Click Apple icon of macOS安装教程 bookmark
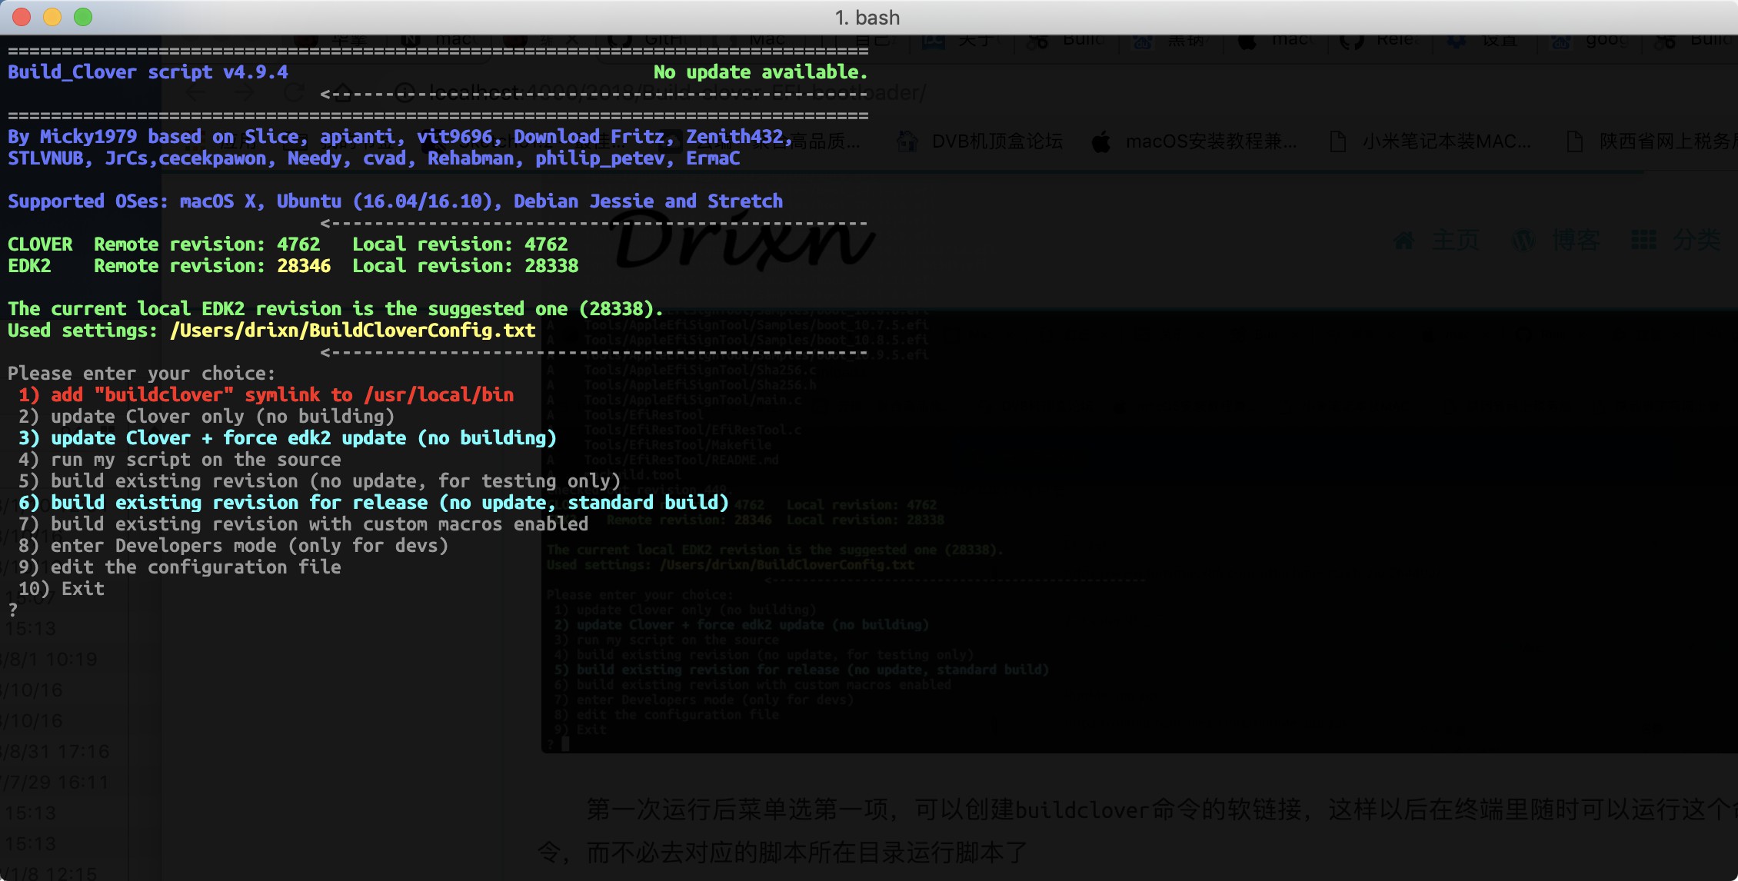 pyautogui.click(x=1101, y=141)
